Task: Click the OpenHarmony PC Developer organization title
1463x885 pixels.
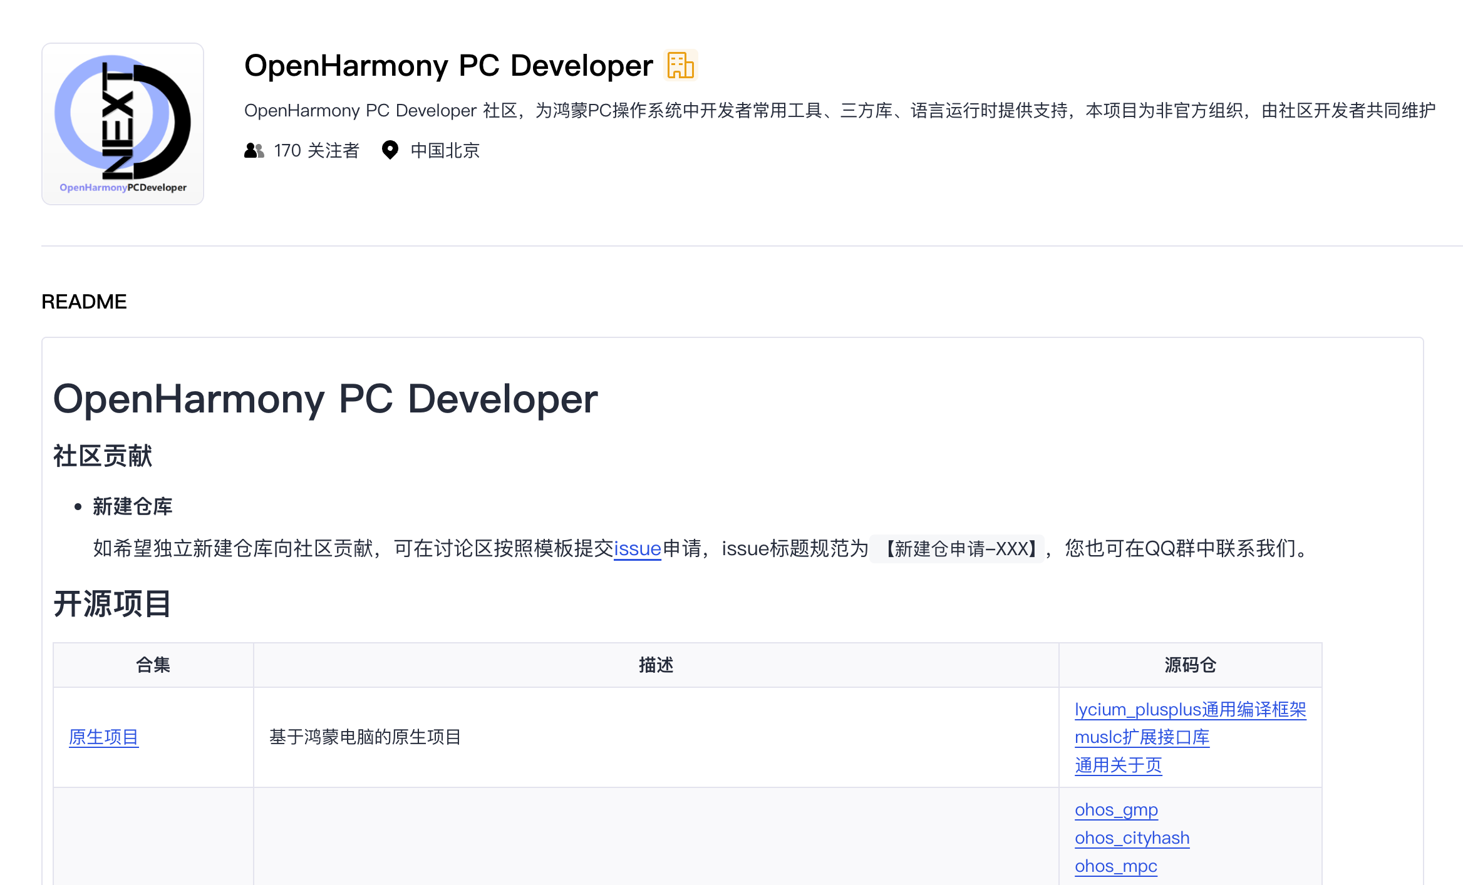Action: pos(448,66)
